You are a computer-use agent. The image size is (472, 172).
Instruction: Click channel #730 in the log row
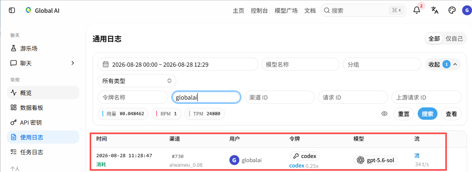(x=178, y=156)
